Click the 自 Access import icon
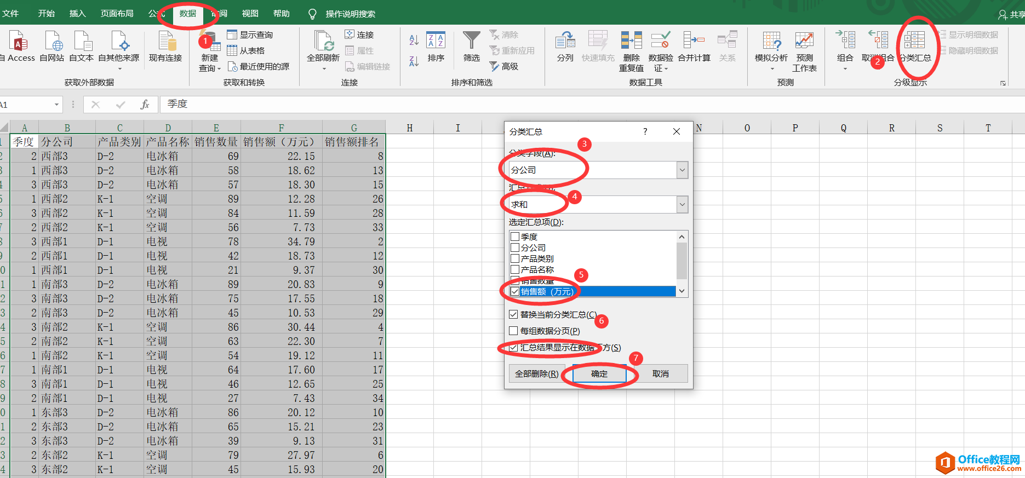Image resolution: width=1025 pixels, height=478 pixels. 19,40
